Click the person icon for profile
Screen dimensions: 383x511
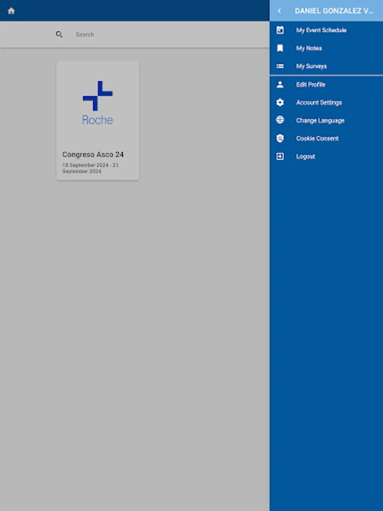280,85
